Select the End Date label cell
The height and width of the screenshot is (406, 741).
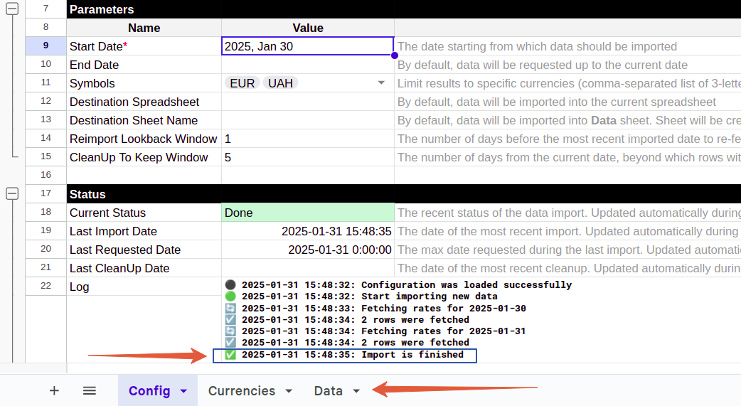pos(144,65)
